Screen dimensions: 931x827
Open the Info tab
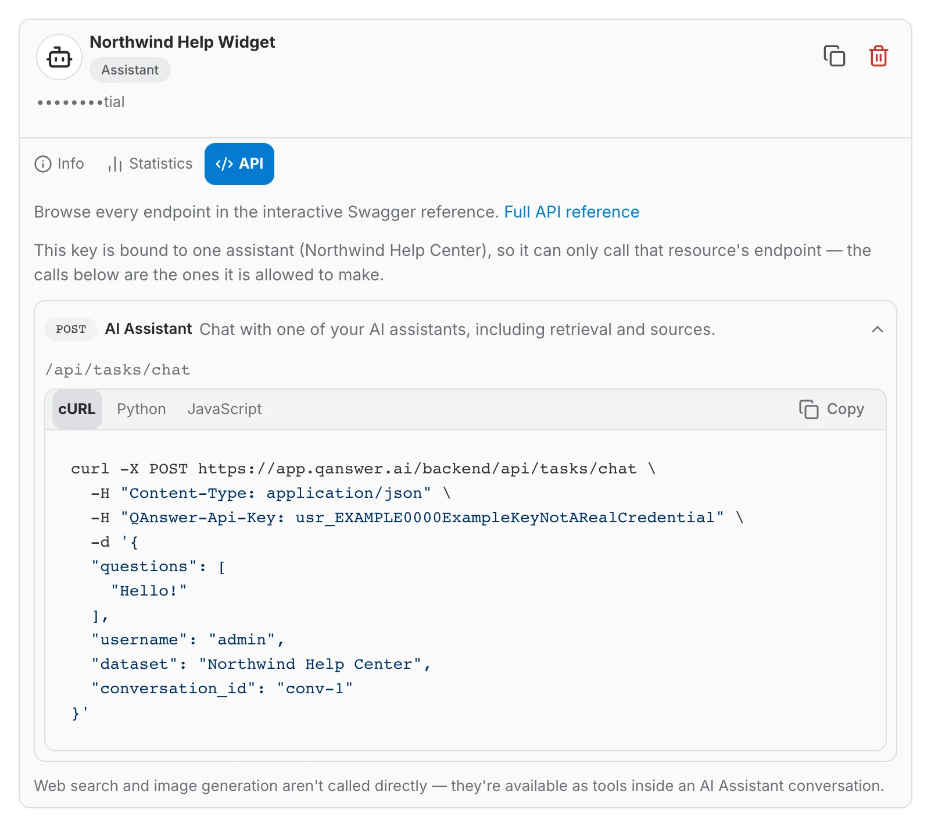click(59, 164)
